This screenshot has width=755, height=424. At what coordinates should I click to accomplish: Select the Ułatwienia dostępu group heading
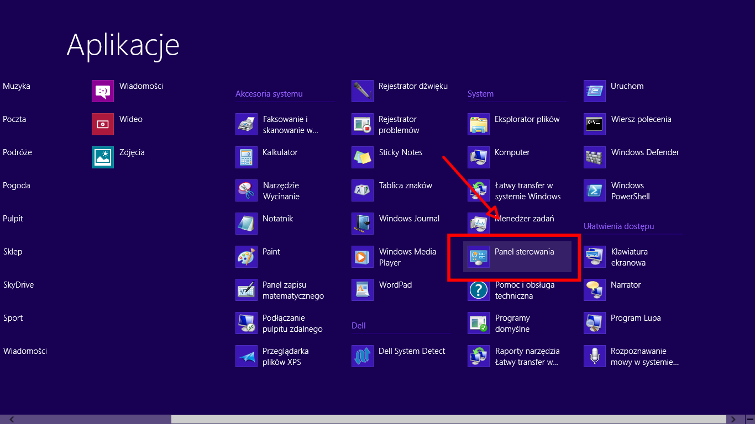[x=619, y=226]
